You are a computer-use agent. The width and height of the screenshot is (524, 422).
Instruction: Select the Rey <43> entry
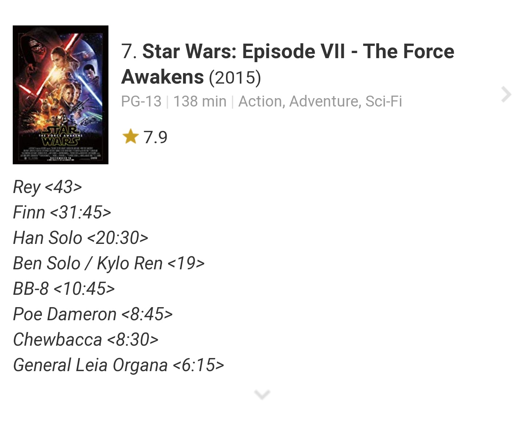click(47, 187)
